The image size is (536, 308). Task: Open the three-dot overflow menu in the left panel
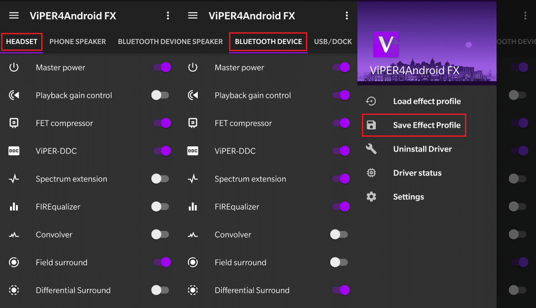click(168, 16)
